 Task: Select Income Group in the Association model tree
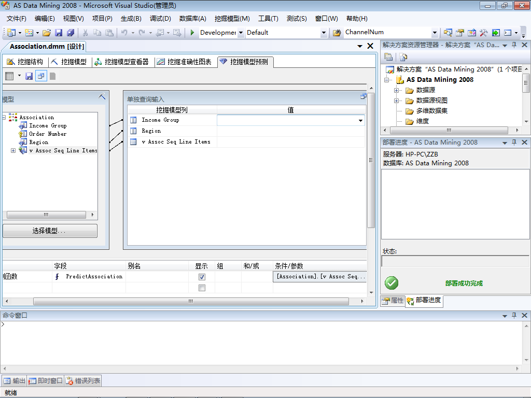click(48, 125)
